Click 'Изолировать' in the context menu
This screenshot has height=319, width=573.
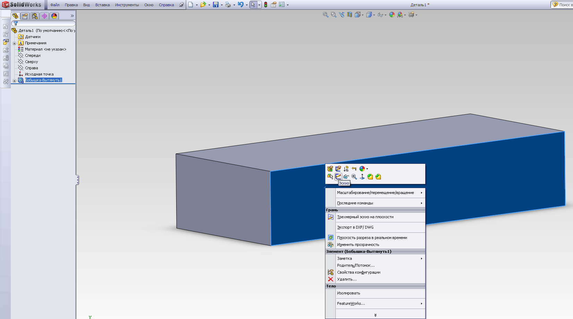349,293
